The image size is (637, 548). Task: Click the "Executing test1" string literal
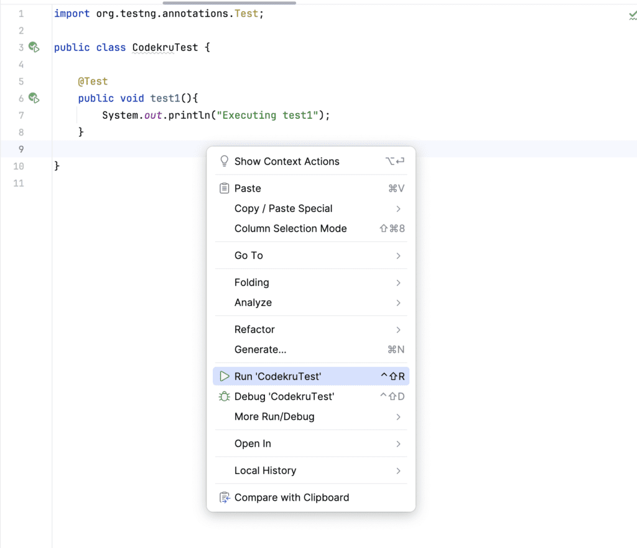[x=267, y=115]
